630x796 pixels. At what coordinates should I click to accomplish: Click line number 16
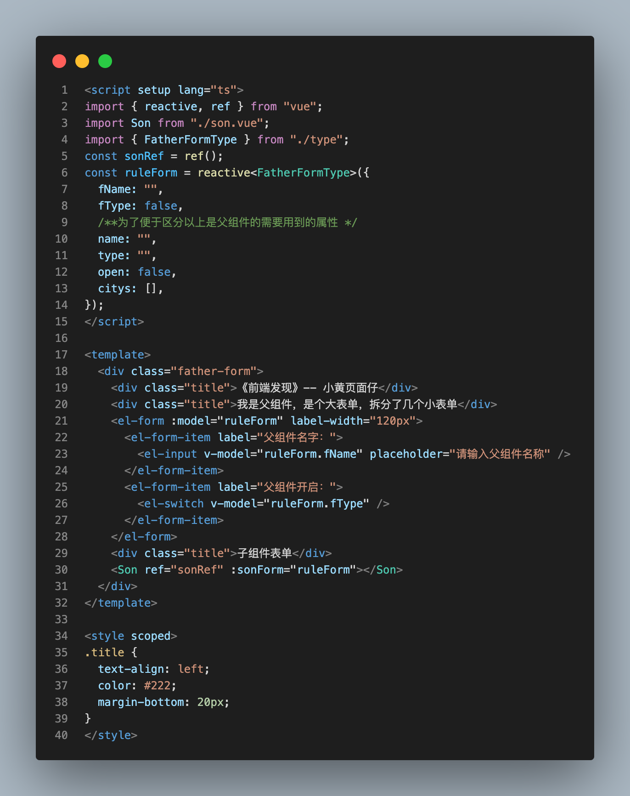pyautogui.click(x=62, y=338)
